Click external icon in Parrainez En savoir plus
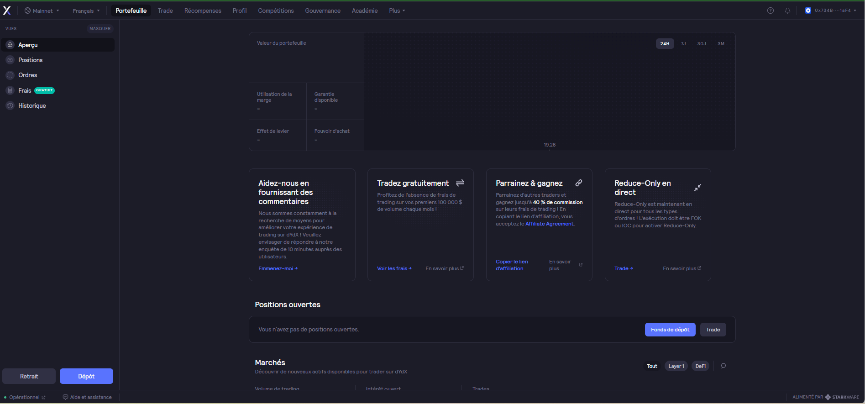This screenshot has width=865, height=404. (x=581, y=265)
